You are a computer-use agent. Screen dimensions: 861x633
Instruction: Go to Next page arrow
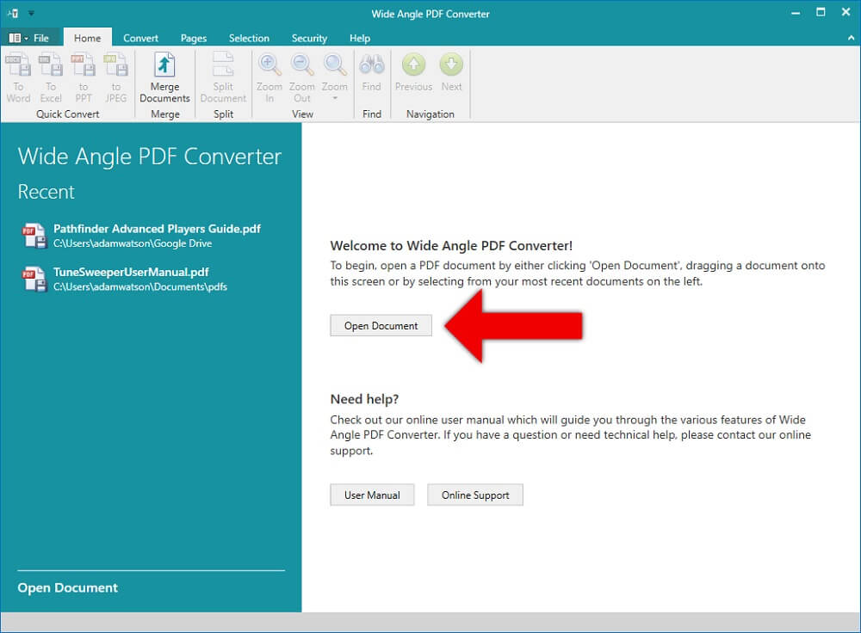click(451, 67)
